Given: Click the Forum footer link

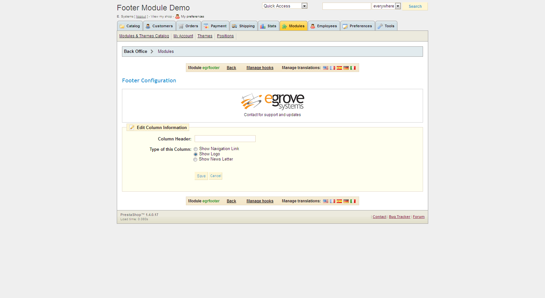Looking at the screenshot, I should [419, 217].
